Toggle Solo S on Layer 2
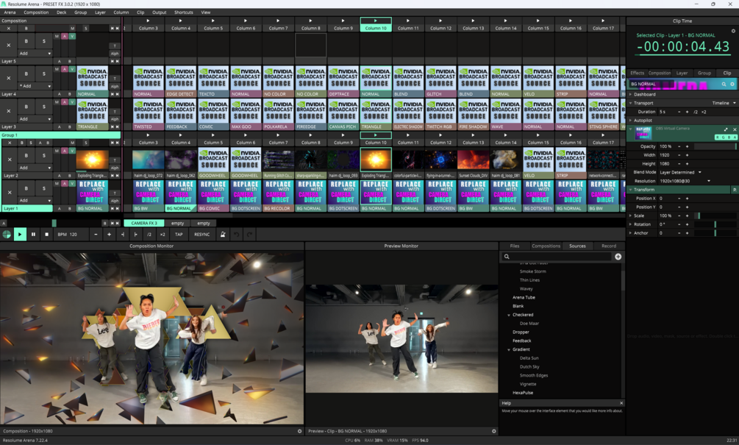Screen dimensions: 739x445 (44, 155)
